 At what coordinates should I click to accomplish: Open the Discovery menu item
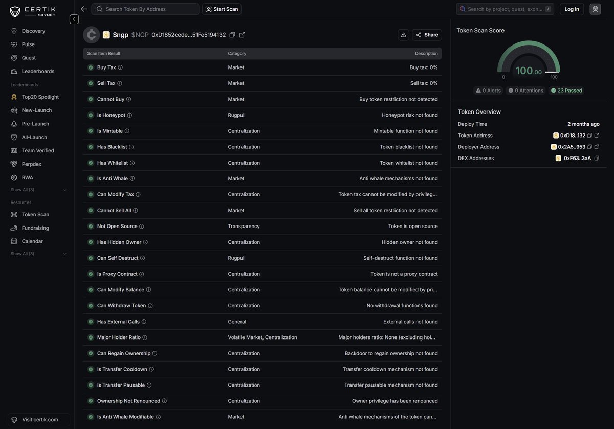point(33,31)
